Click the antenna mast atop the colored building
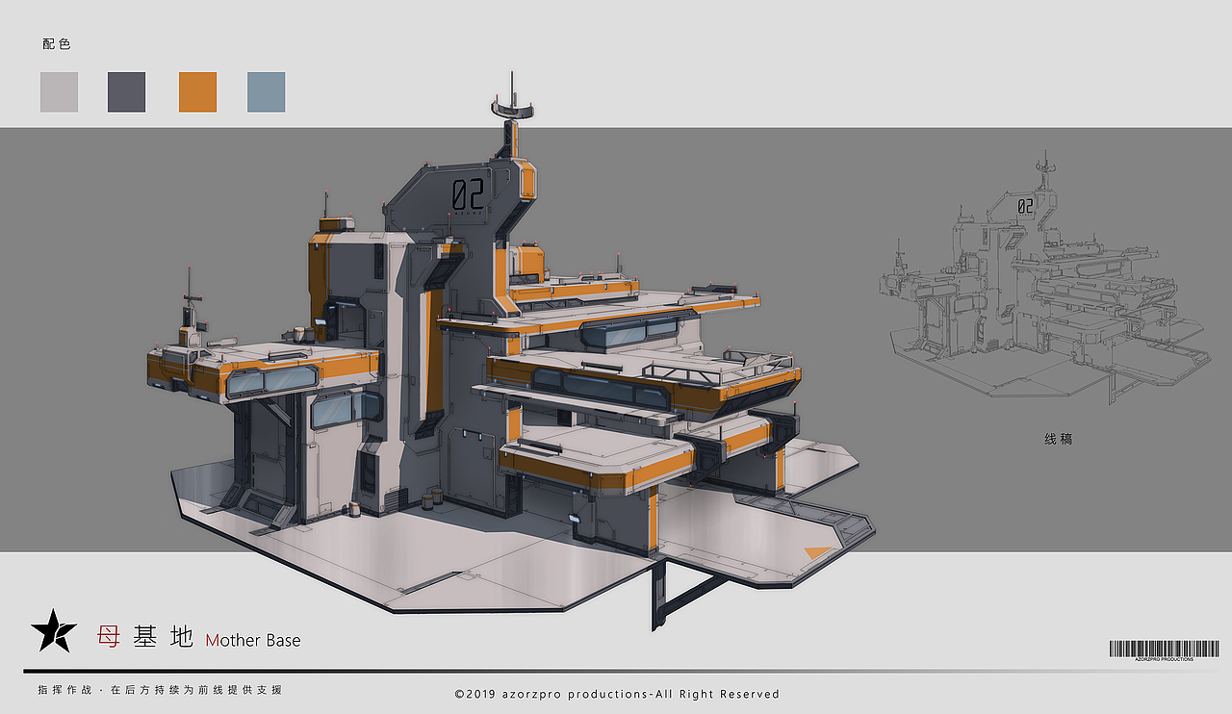 pos(512,114)
